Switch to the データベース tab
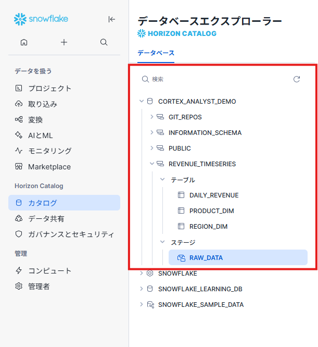Viewport: 318px width, 347px height. pos(156,53)
